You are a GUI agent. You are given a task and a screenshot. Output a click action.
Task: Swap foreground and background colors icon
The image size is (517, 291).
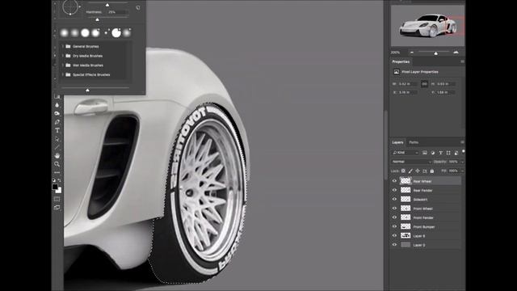(59, 180)
